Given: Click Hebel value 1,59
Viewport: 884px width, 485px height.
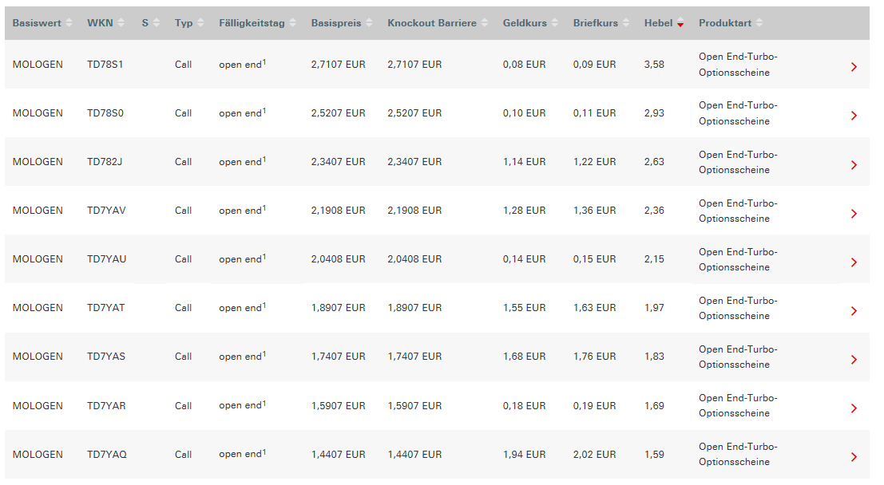Looking at the screenshot, I should [x=655, y=455].
